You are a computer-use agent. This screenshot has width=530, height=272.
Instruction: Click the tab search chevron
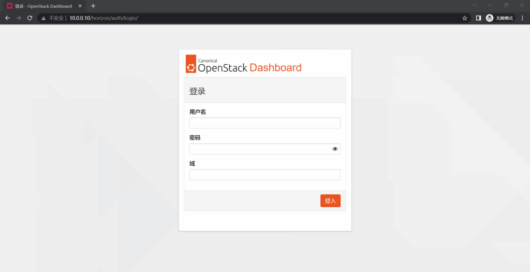[475, 5]
